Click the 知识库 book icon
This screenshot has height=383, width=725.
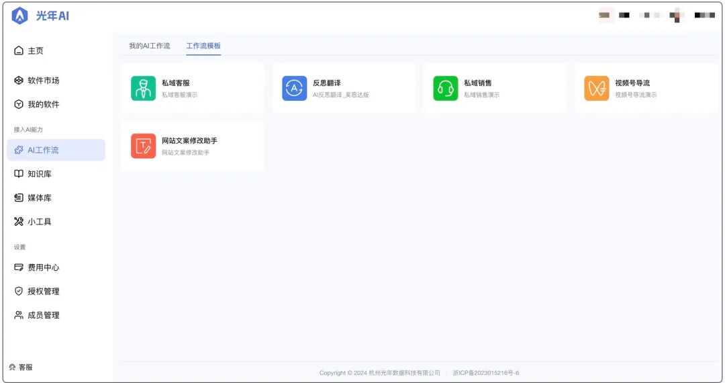click(x=19, y=174)
